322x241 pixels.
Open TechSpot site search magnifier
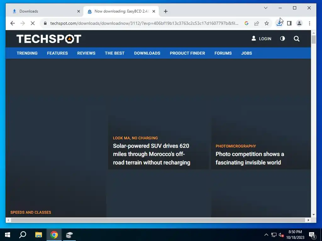click(297, 39)
